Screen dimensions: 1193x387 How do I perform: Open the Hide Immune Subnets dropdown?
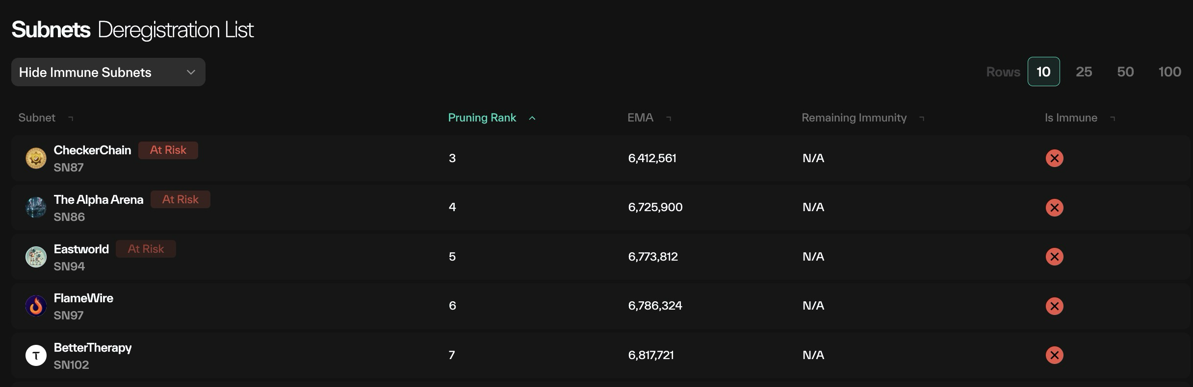click(108, 72)
